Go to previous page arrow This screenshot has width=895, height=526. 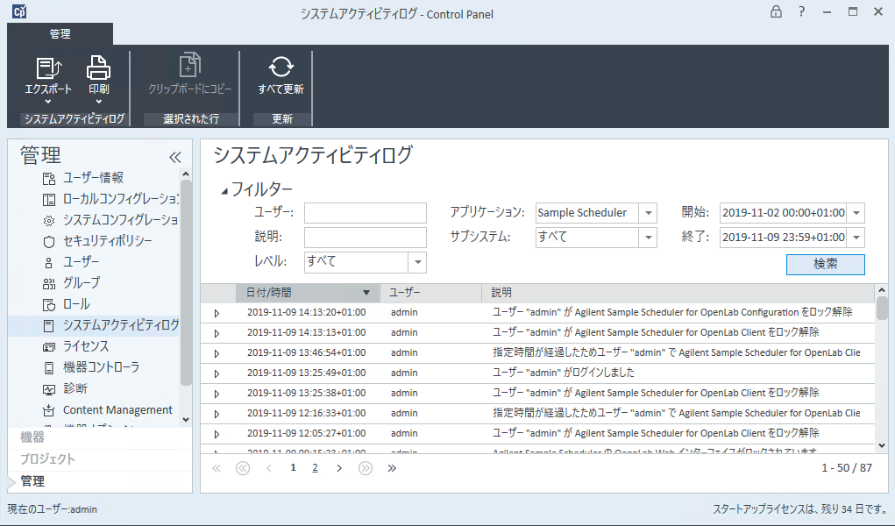[x=269, y=468]
